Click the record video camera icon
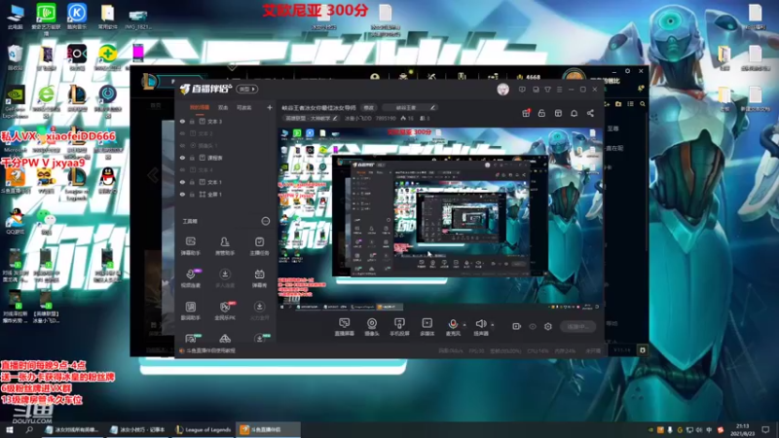Image resolution: width=779 pixels, height=438 pixels. click(516, 326)
